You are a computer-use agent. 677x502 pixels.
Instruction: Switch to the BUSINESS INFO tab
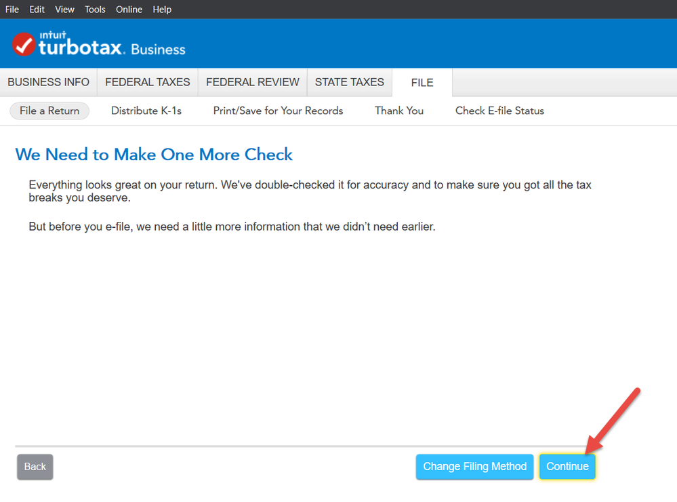pos(49,82)
